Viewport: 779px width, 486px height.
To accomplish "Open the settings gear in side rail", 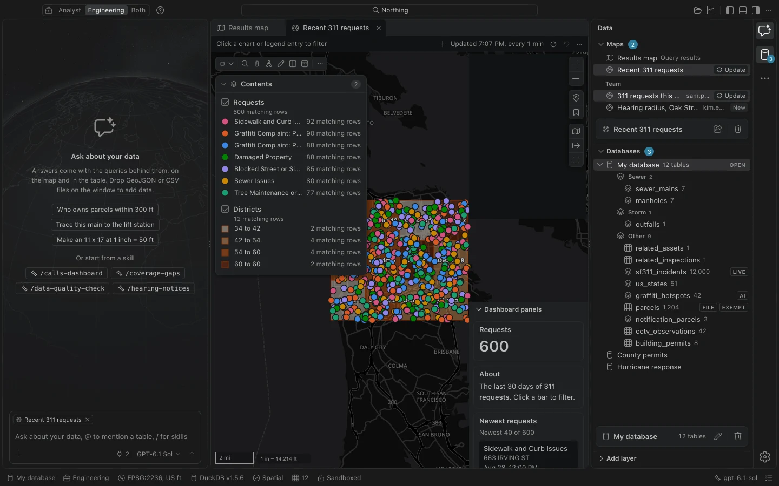I will coord(765,457).
